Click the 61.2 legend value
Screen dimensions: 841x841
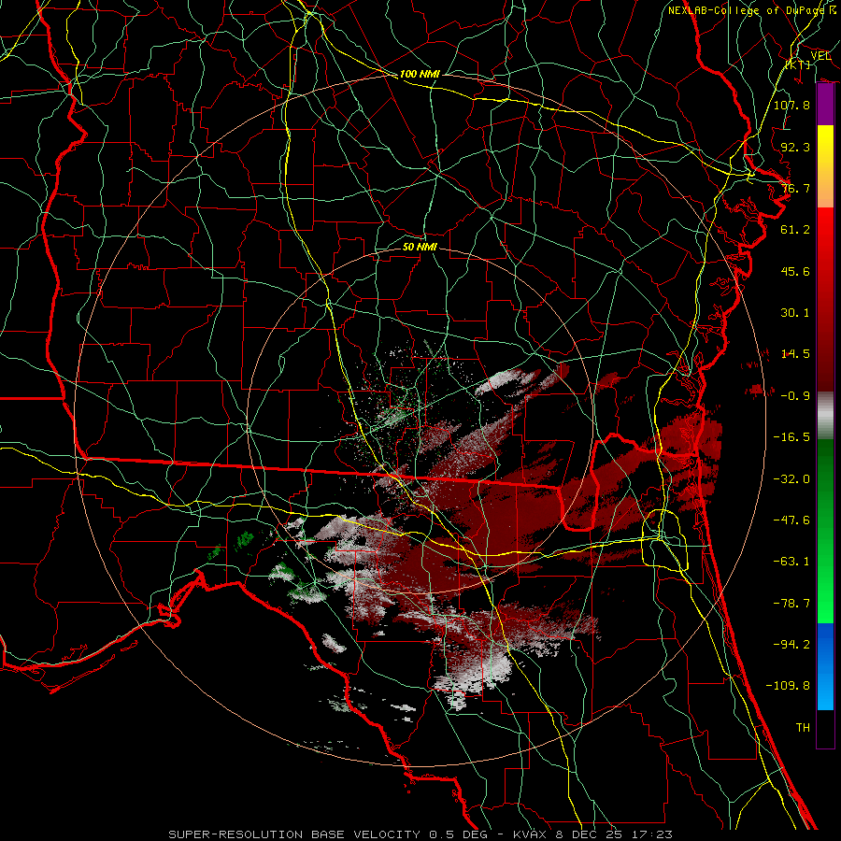coord(795,230)
